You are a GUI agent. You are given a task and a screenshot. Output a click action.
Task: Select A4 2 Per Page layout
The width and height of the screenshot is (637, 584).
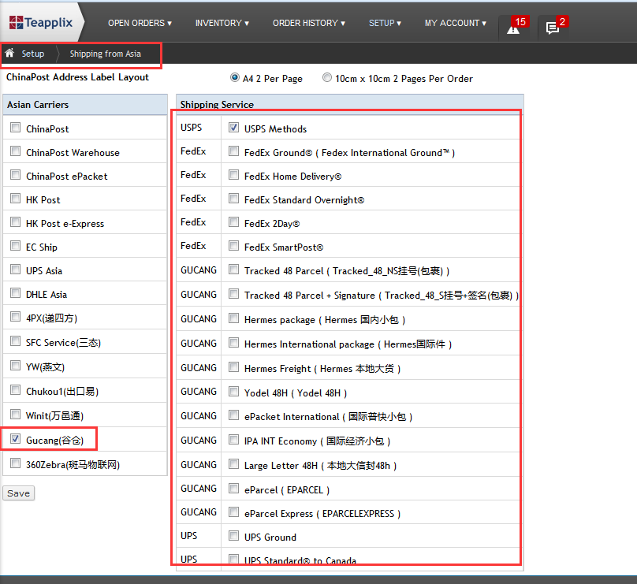(235, 77)
